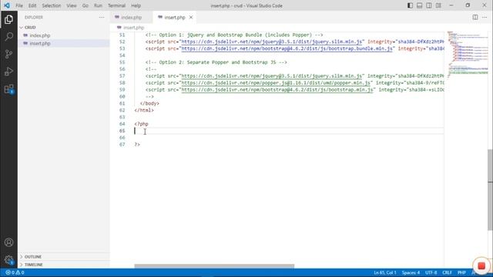
Task: Open the Search view icon
Action: [8, 37]
